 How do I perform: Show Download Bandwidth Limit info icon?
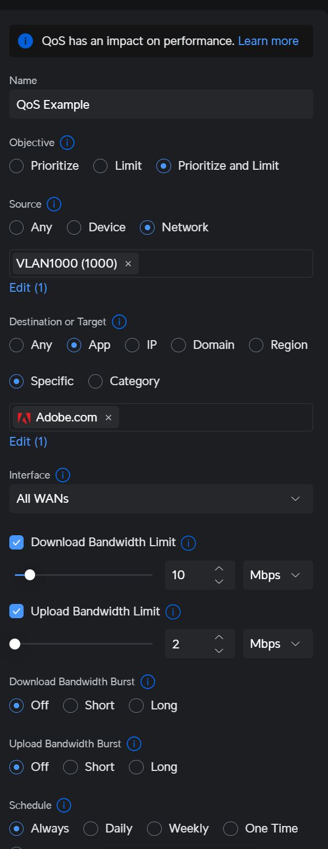pyautogui.click(x=188, y=543)
